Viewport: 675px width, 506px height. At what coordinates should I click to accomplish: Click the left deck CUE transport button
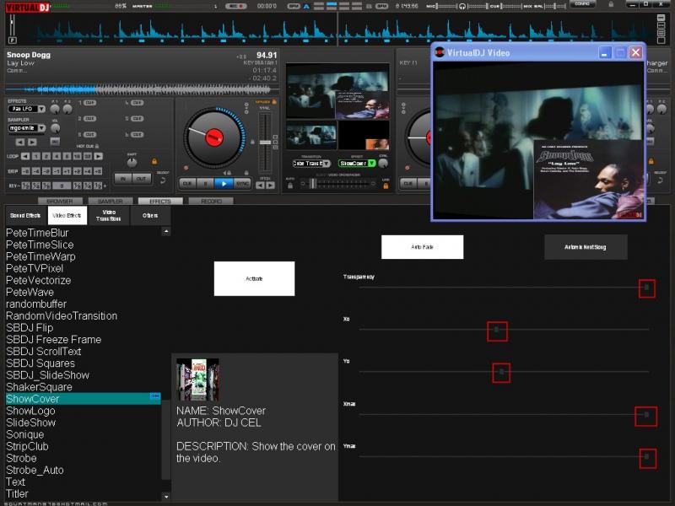[x=186, y=183]
